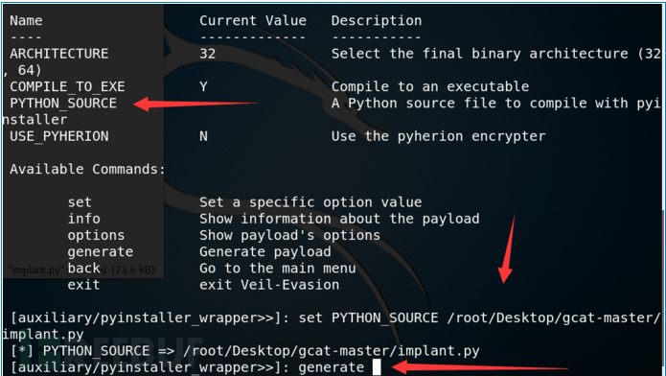Click the white terminal cursor block
Viewport: 666px width, 376px height.
click(377, 367)
